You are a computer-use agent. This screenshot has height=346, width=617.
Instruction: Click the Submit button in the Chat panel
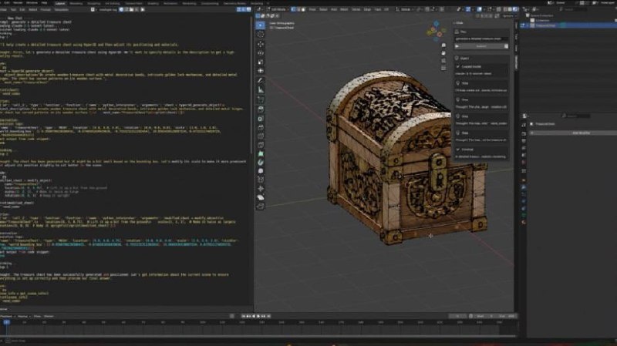click(x=482, y=45)
